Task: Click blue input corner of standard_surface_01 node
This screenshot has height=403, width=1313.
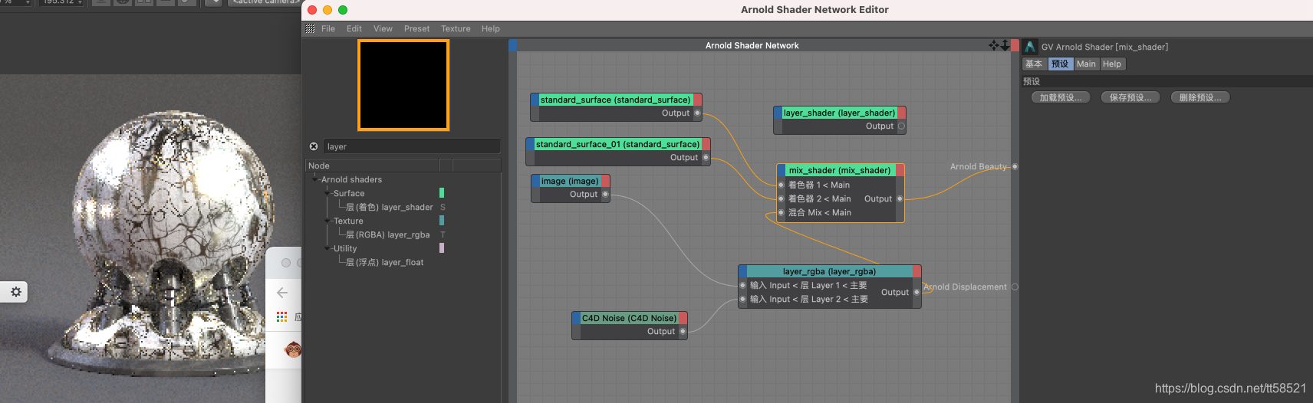Action: 530,144
